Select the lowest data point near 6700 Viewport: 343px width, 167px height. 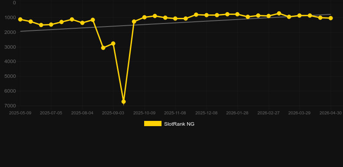[x=124, y=102]
